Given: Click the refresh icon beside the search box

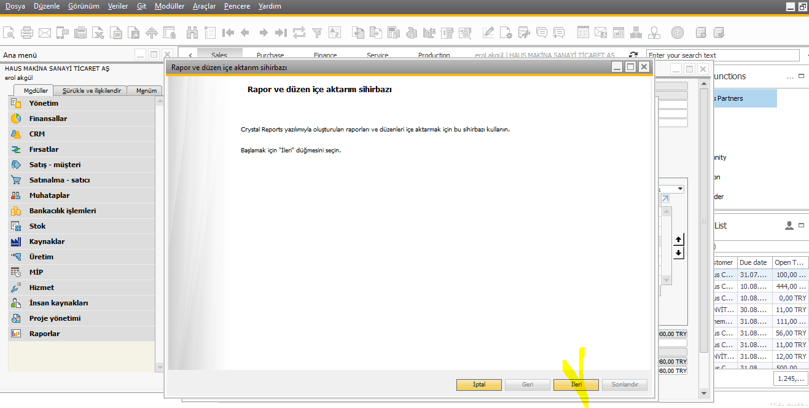Looking at the screenshot, I should click(x=633, y=55).
